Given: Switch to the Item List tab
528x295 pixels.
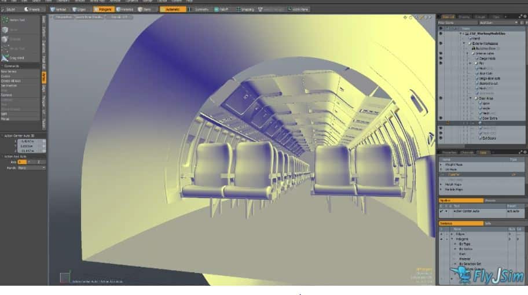Looking at the screenshot, I should pyautogui.click(x=449, y=16).
